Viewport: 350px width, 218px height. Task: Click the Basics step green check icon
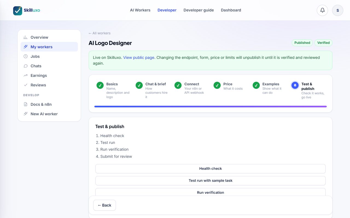click(x=100, y=85)
